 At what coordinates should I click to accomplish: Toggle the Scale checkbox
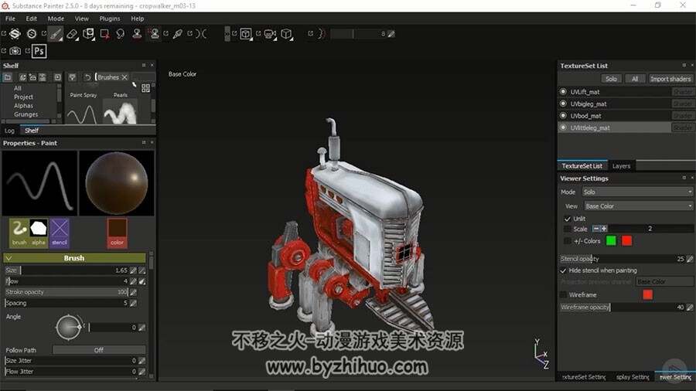tap(568, 229)
